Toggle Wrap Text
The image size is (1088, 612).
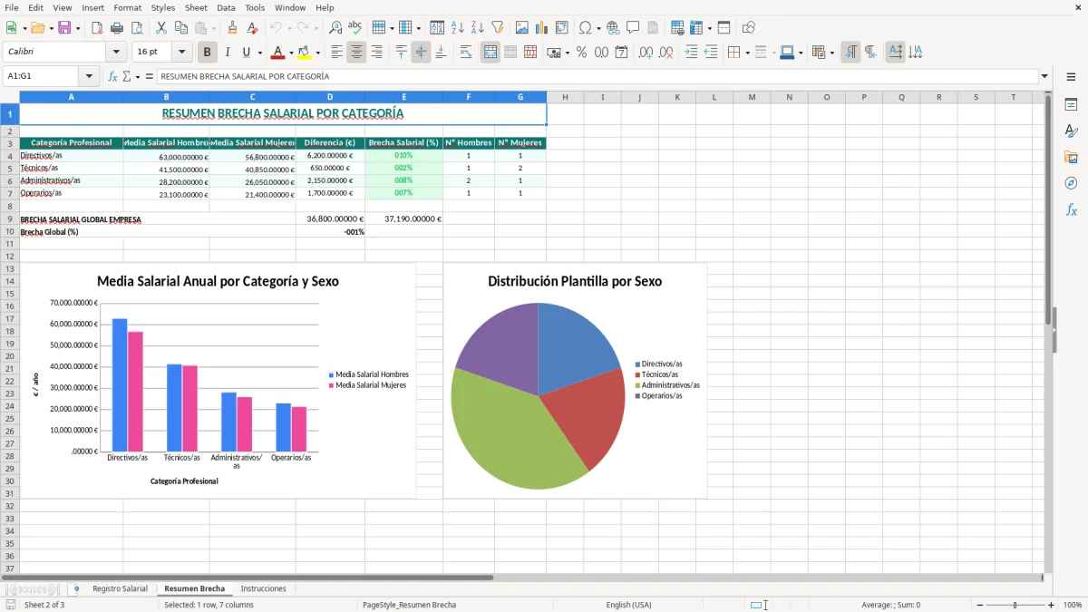coord(466,53)
